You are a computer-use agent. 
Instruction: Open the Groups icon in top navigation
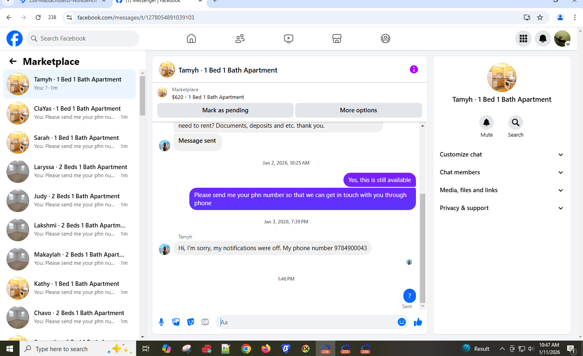coord(386,39)
